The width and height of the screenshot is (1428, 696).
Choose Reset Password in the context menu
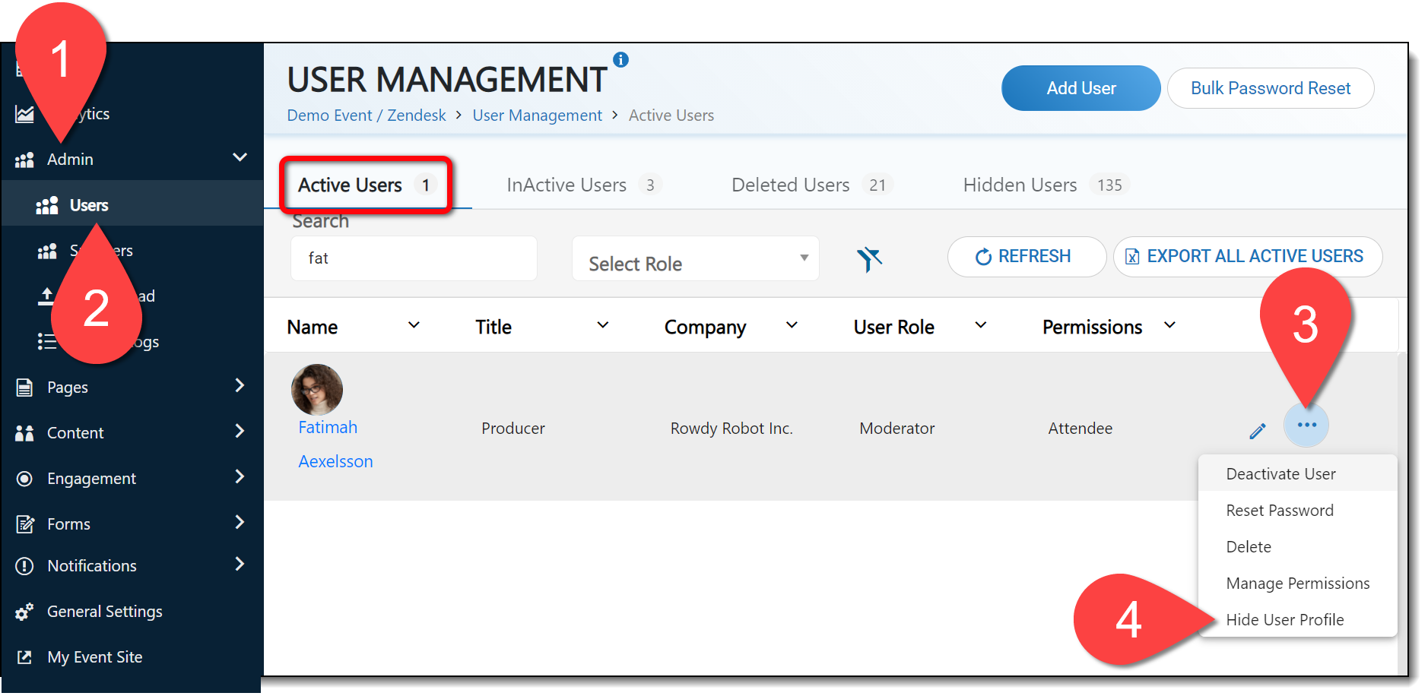coord(1279,511)
